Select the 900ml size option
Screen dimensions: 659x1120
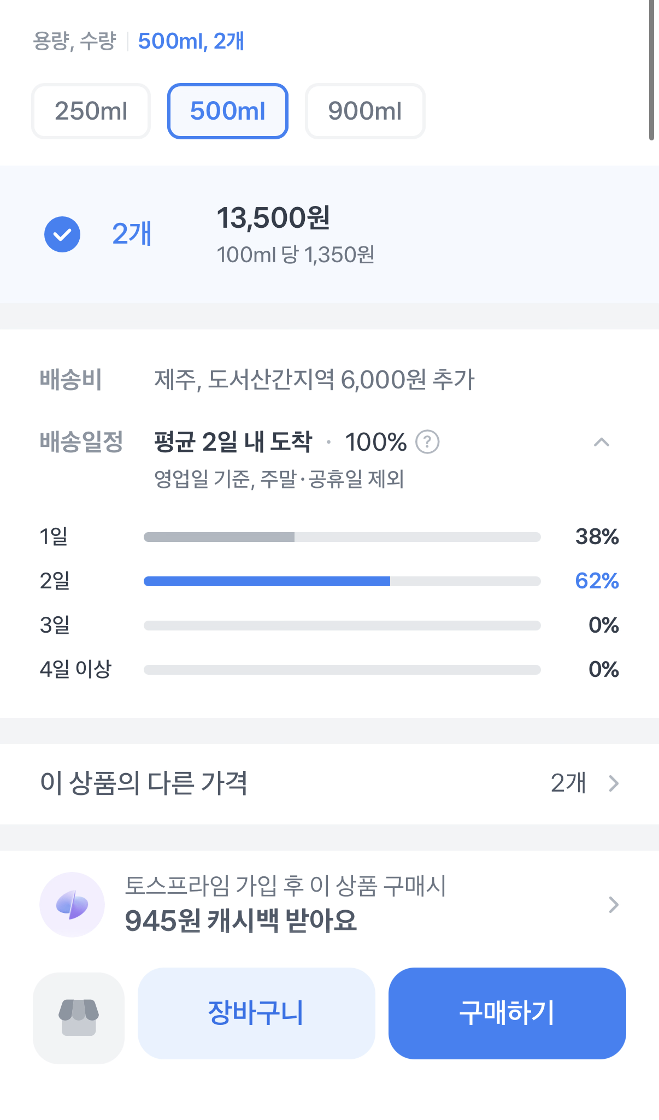365,111
